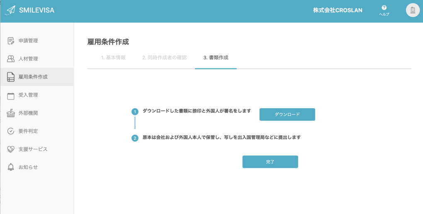The image size is (423, 214).
Task: Click the SMILEVISA brand text
Action: point(36,10)
